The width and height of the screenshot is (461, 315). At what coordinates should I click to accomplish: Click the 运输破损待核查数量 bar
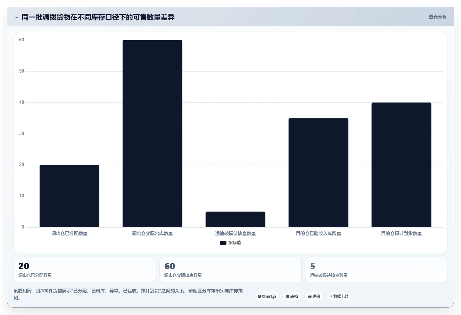pos(236,219)
